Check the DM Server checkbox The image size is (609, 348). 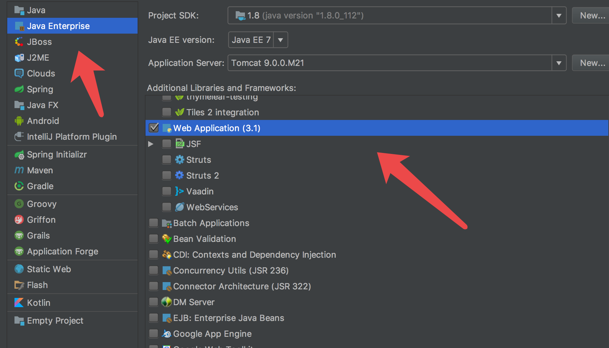(154, 302)
